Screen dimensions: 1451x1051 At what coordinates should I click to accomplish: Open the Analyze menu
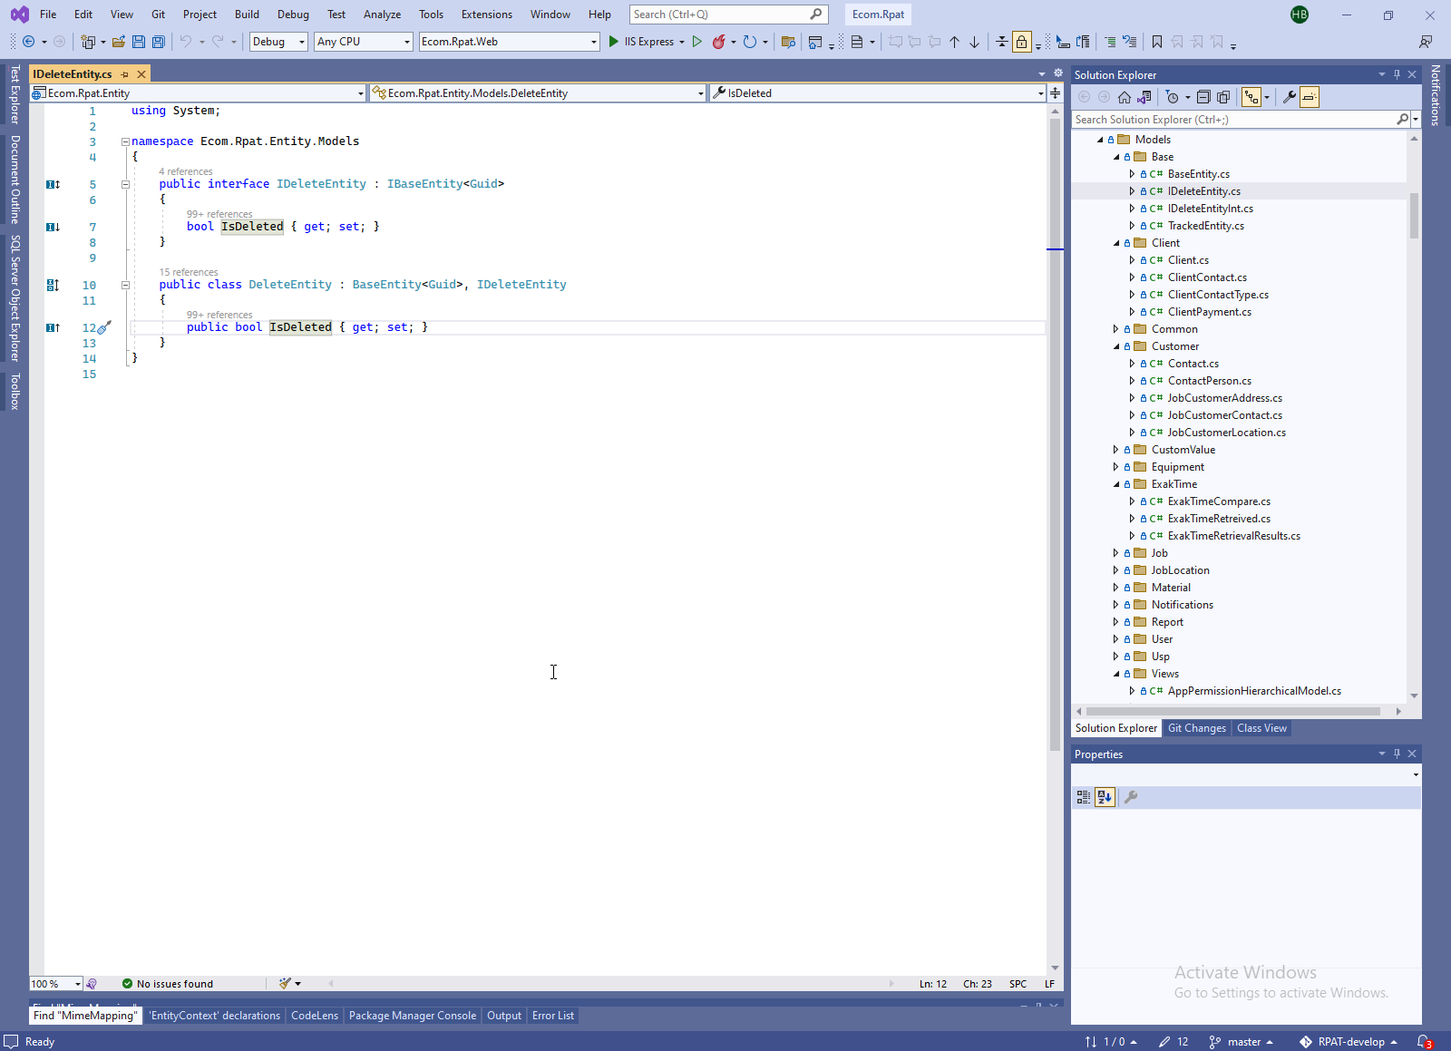(x=382, y=15)
